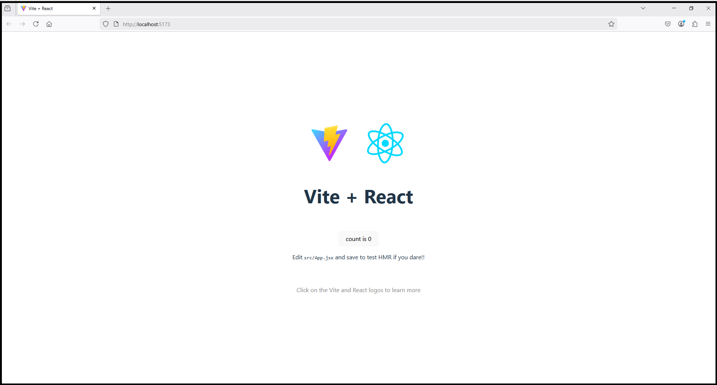Go to the browser home page
Viewport: 717px width, 385px height.
(x=49, y=24)
